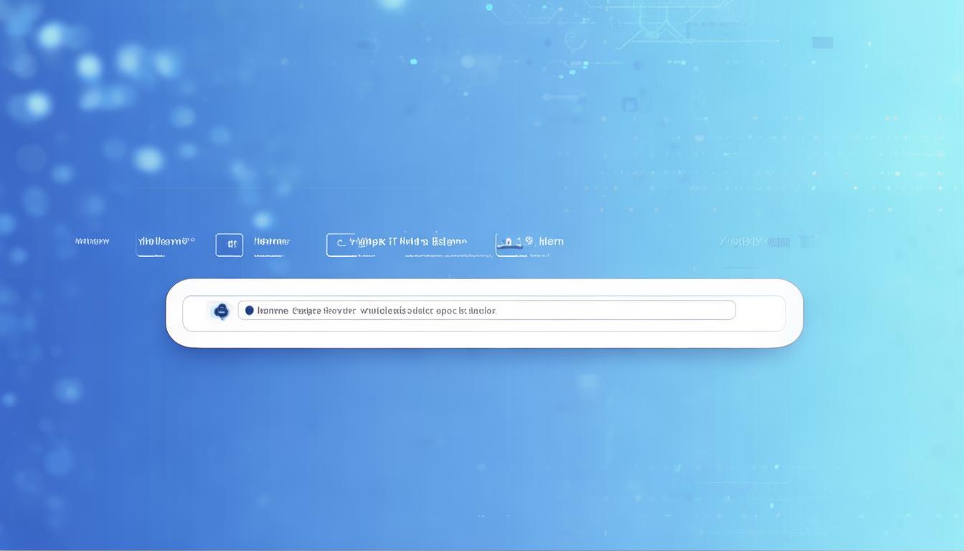Click the blue dot indicator in the search field
The image size is (964, 551).
point(250,310)
